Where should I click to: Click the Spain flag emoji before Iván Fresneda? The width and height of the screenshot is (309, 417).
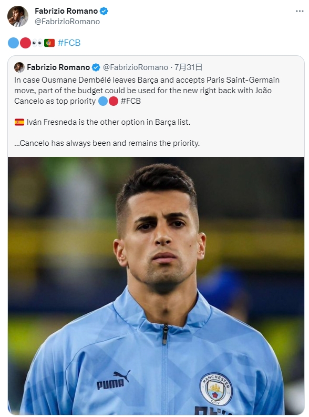(x=19, y=122)
